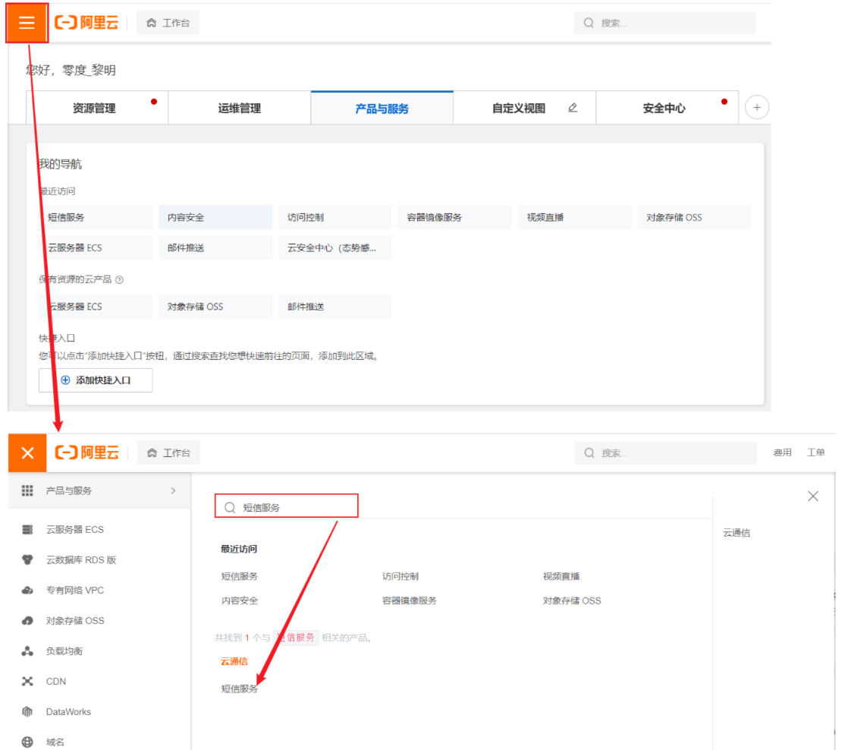
Task: Click the 专有网络 VPC cloud icon in the sidebar
Action: click(x=27, y=591)
